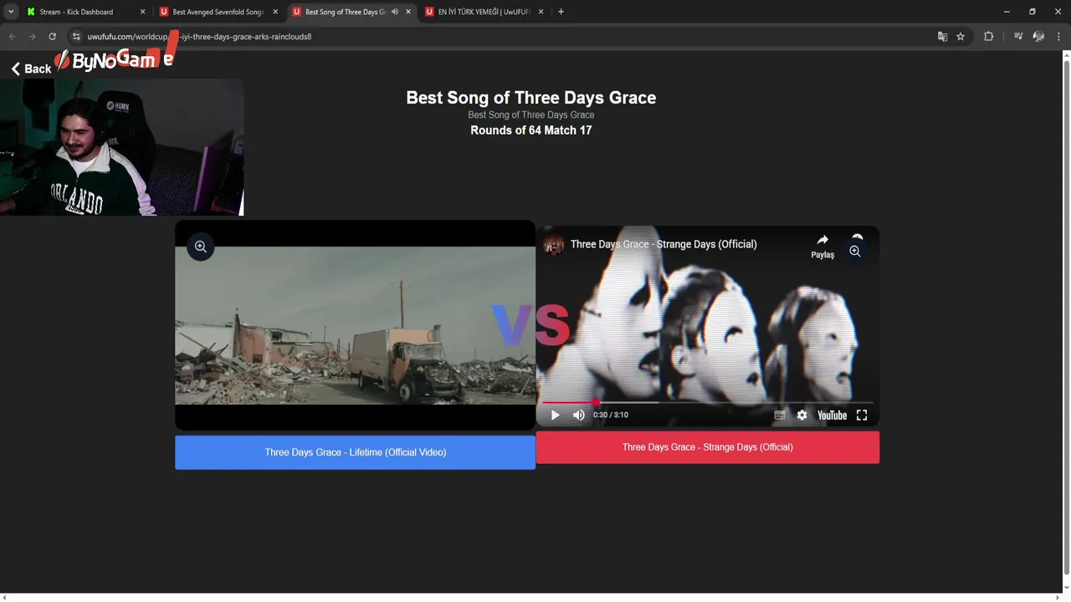Click the Back link at top left
Image resolution: width=1071 pixels, height=602 pixels.
[x=31, y=69]
